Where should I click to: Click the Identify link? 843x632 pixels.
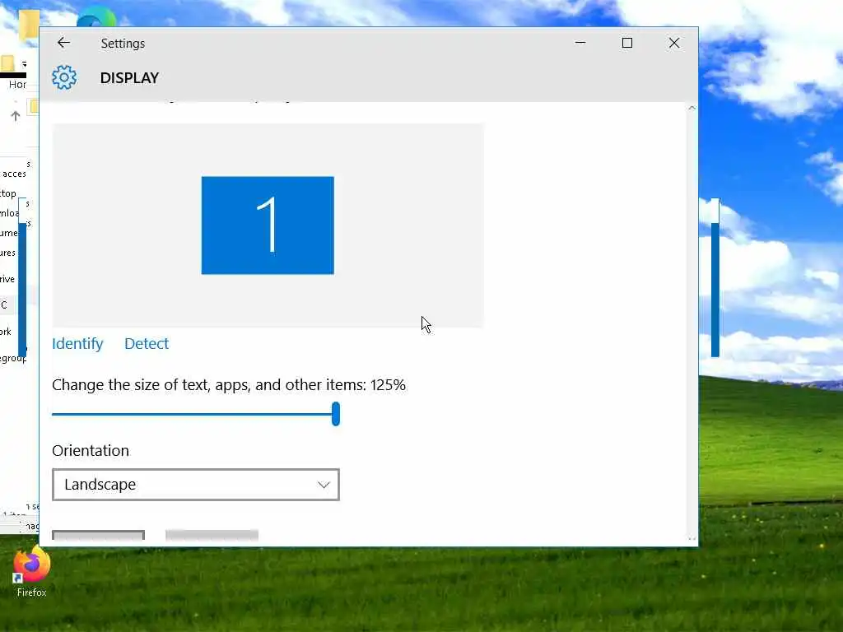click(x=77, y=343)
